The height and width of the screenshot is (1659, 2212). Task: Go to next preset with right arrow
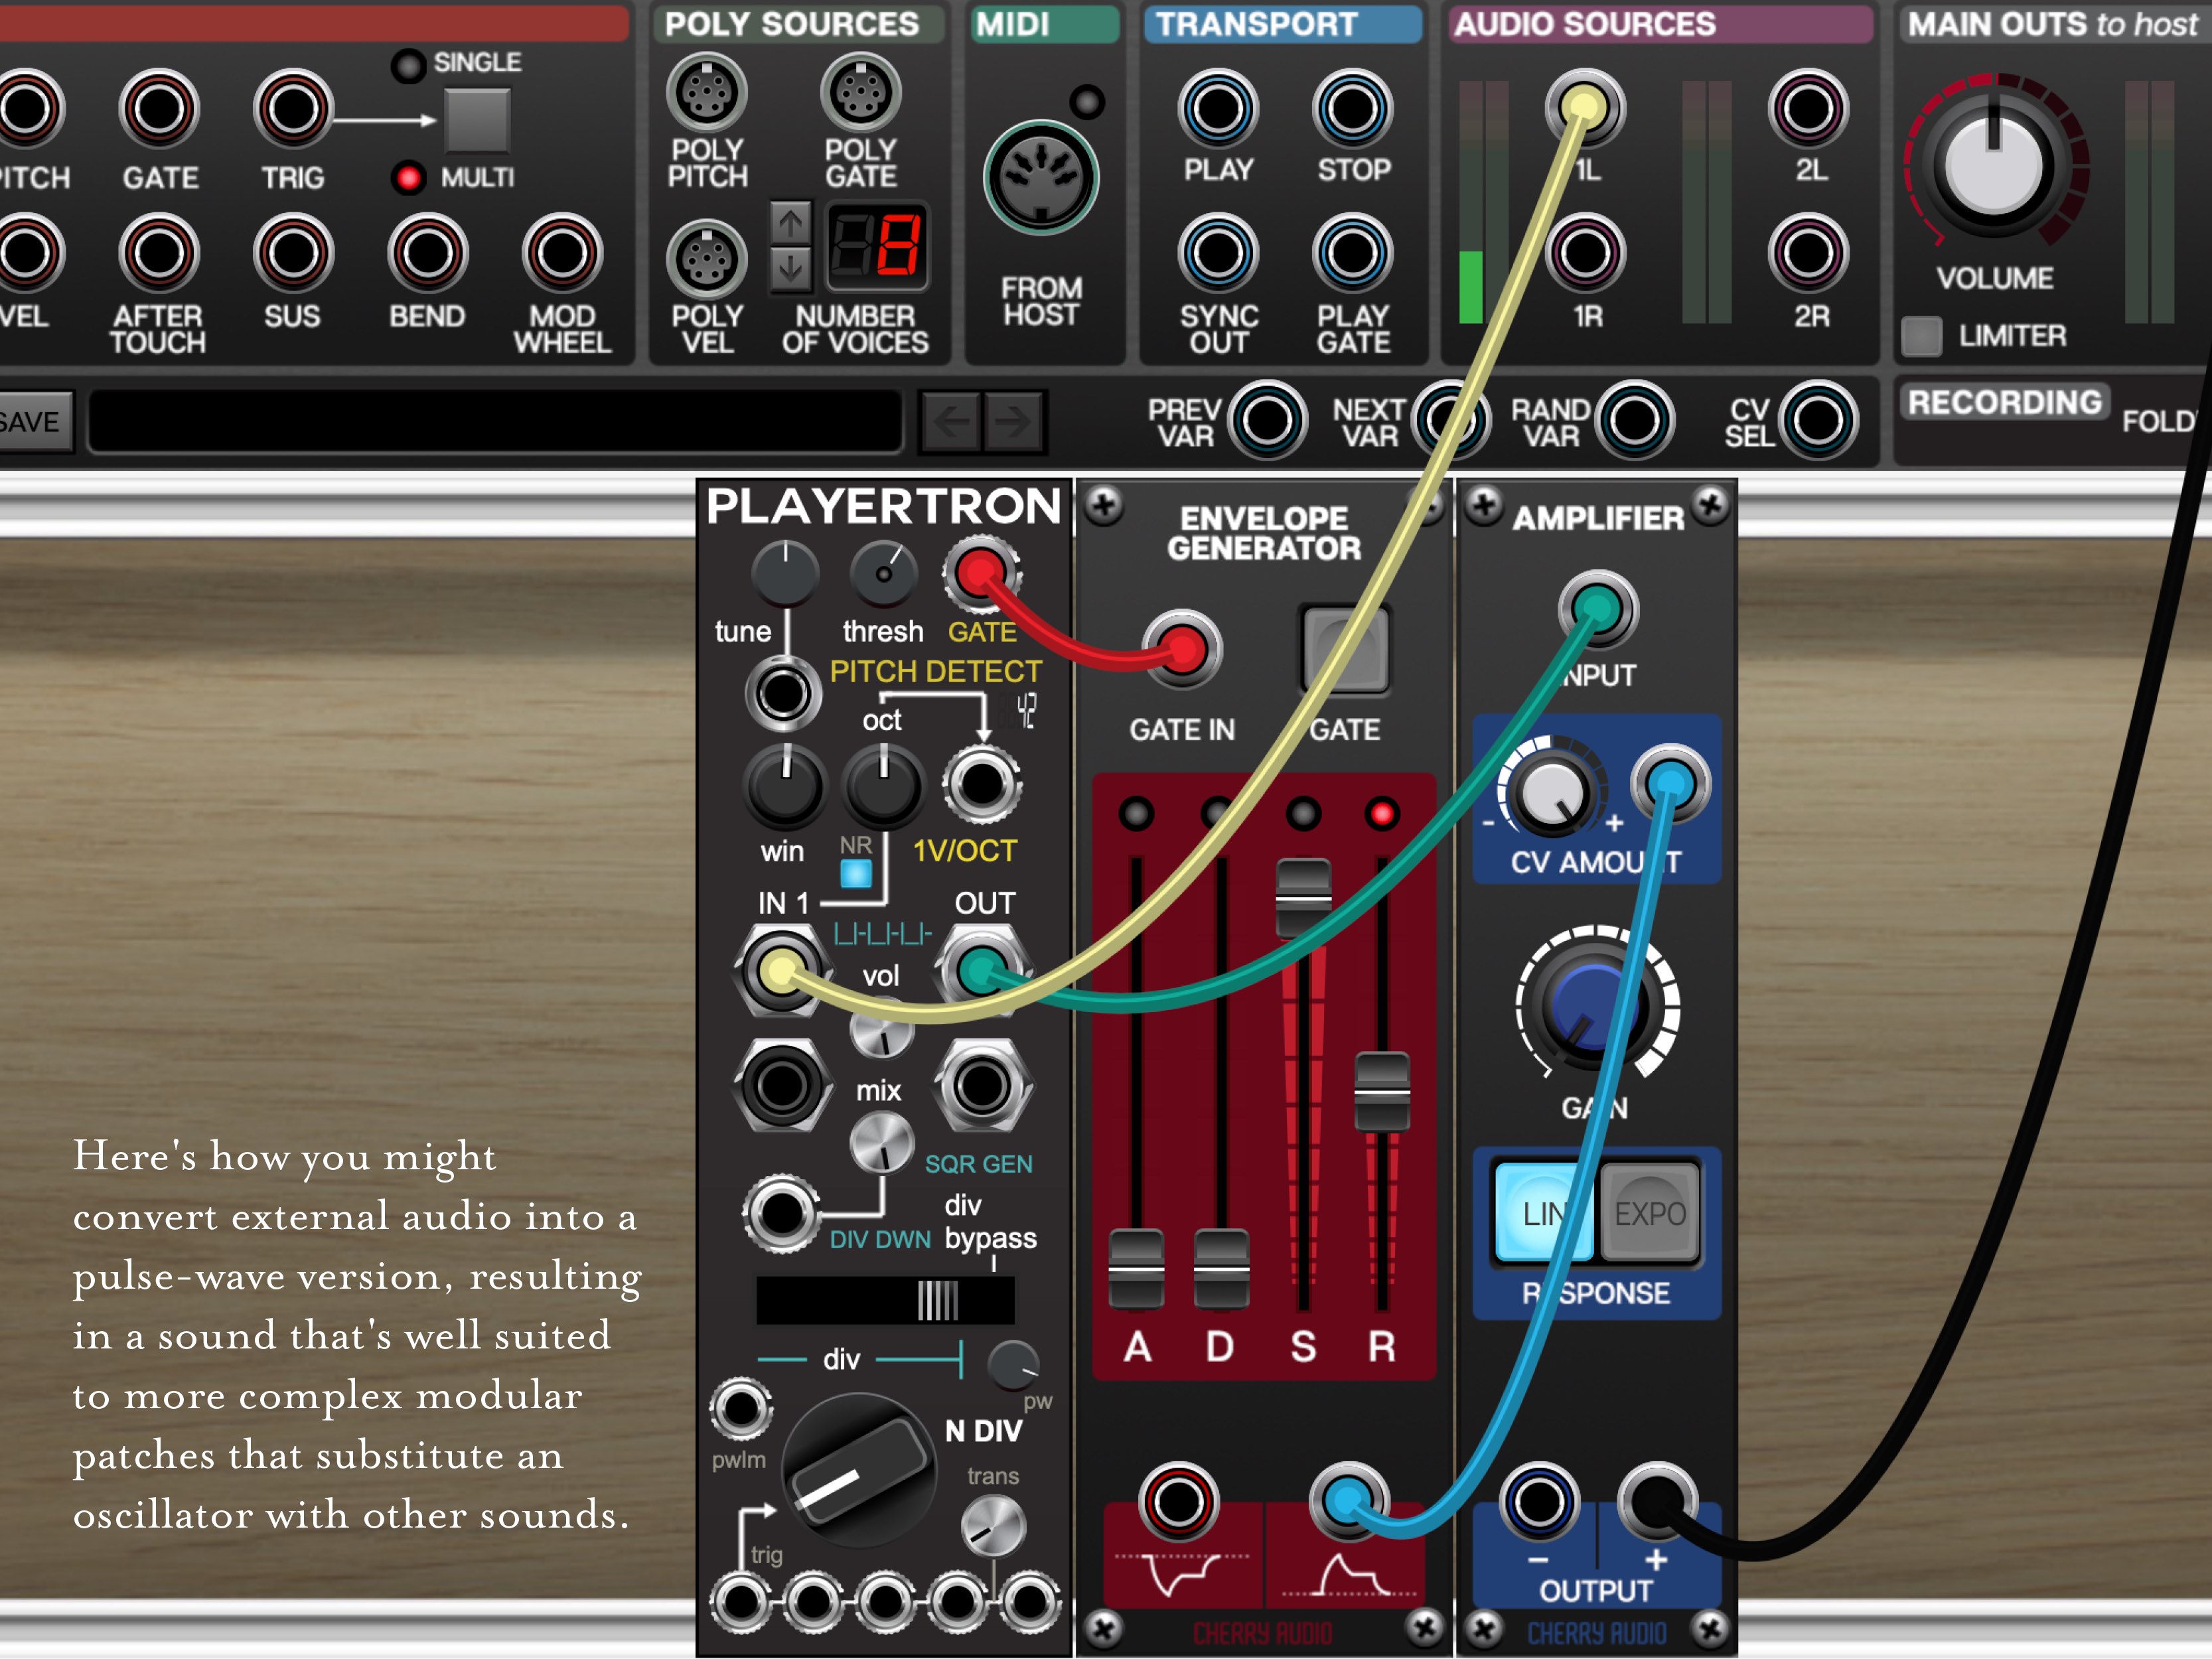1013,421
